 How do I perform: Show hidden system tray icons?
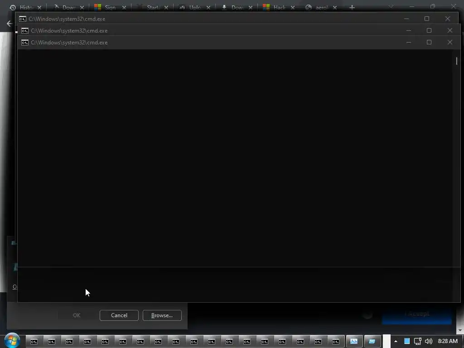[x=396, y=341]
